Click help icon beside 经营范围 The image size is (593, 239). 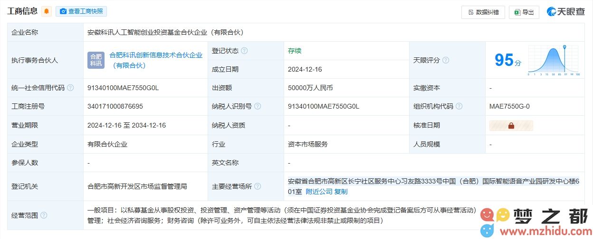44,215
